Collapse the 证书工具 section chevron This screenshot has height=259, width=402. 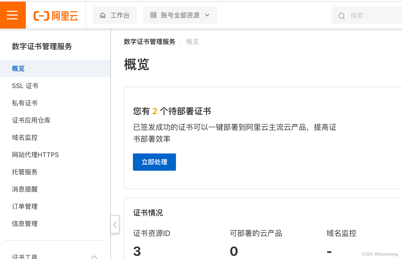pos(94,257)
